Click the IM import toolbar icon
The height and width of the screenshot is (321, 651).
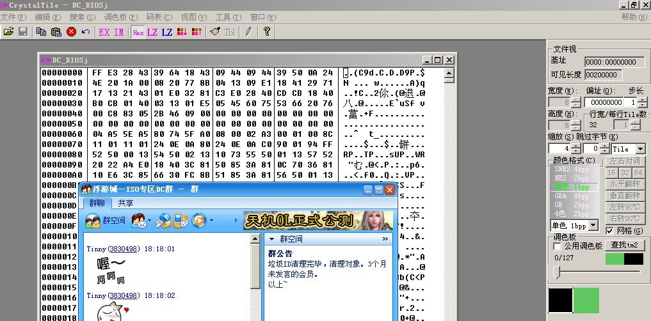pyautogui.click(x=118, y=31)
